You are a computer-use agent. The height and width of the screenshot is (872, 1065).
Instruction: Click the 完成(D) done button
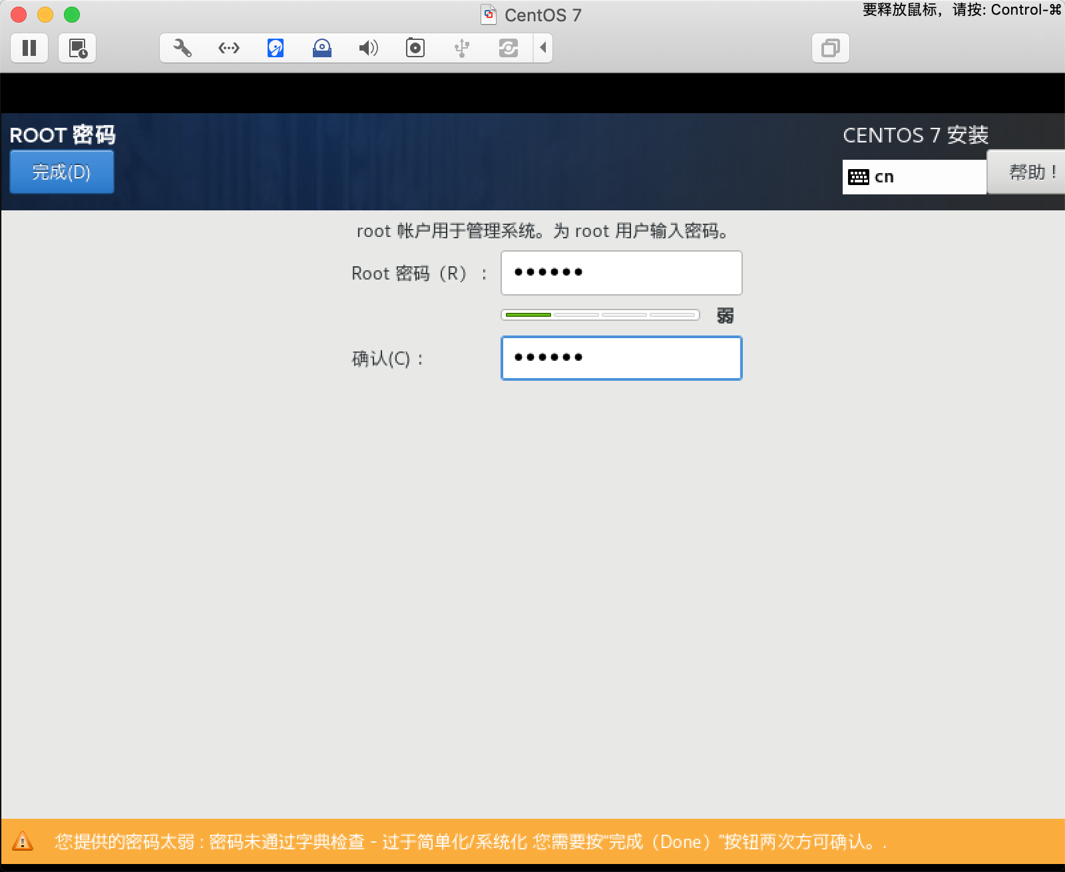[x=62, y=172]
